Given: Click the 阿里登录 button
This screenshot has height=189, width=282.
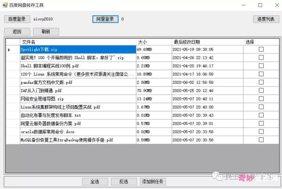Looking at the screenshot, I should pyautogui.click(x=105, y=19).
